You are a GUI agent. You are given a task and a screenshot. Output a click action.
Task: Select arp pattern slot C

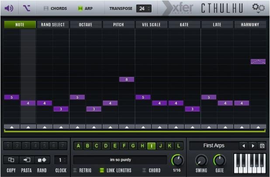click(97, 146)
